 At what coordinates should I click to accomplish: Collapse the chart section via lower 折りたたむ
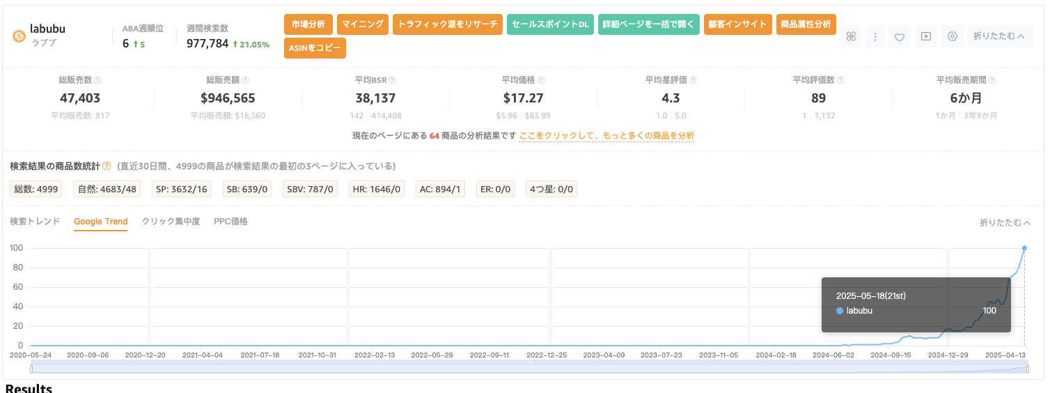(1005, 222)
